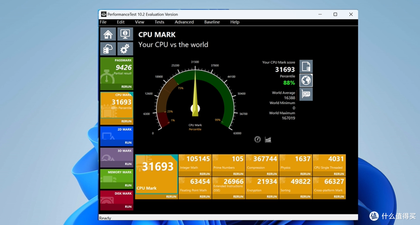The width and height of the screenshot is (420, 225).
Task: Run the 2D Mark test
Action: 128,142
